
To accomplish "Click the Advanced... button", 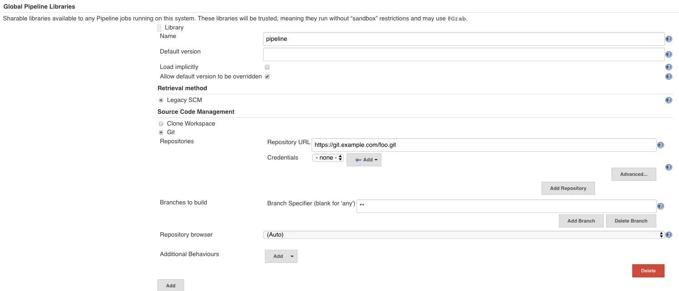I will [x=634, y=174].
